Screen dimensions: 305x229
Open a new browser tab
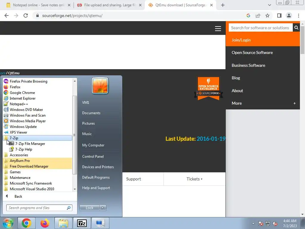click(223, 5)
